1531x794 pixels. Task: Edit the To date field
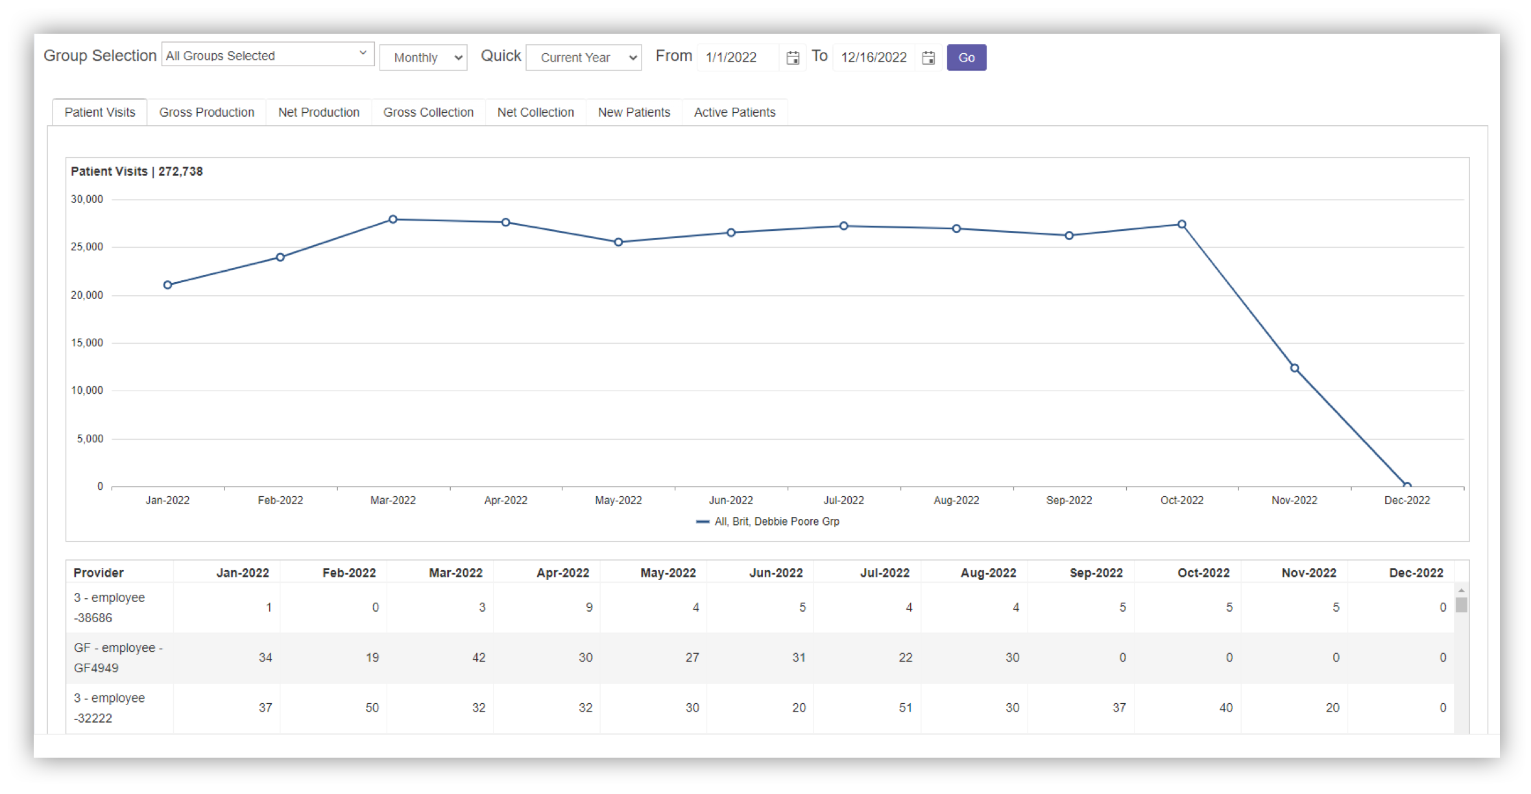874,58
